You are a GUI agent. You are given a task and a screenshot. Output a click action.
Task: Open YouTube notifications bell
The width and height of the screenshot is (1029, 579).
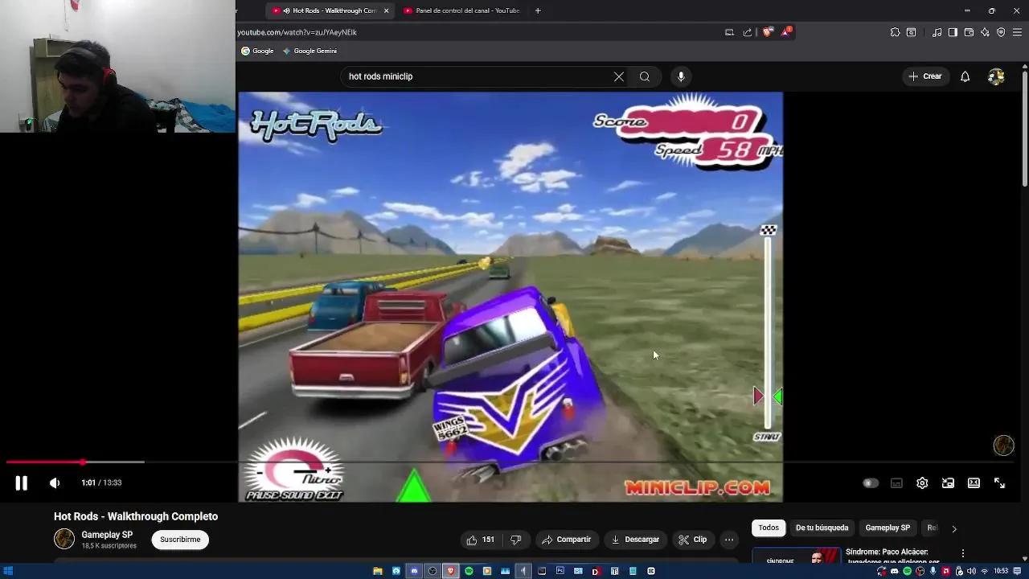coord(965,76)
